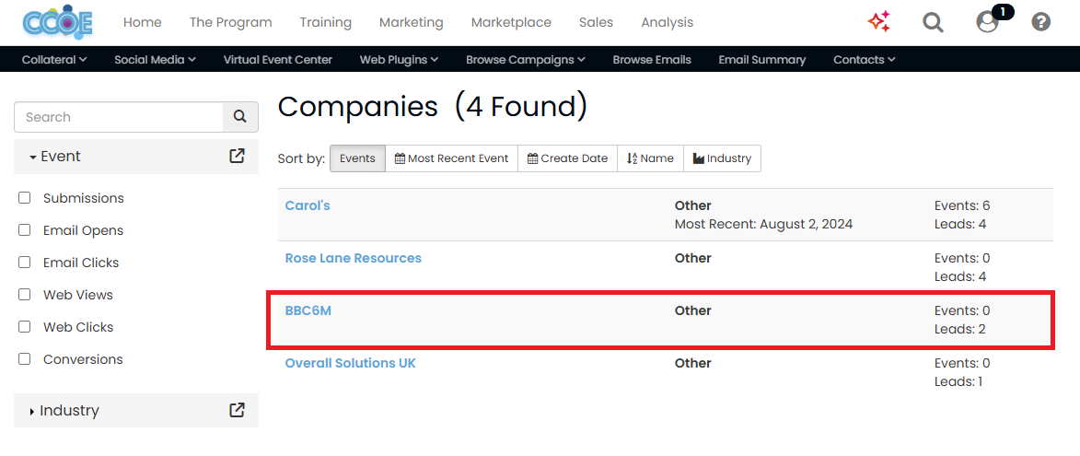Open the Training menu

click(x=326, y=23)
